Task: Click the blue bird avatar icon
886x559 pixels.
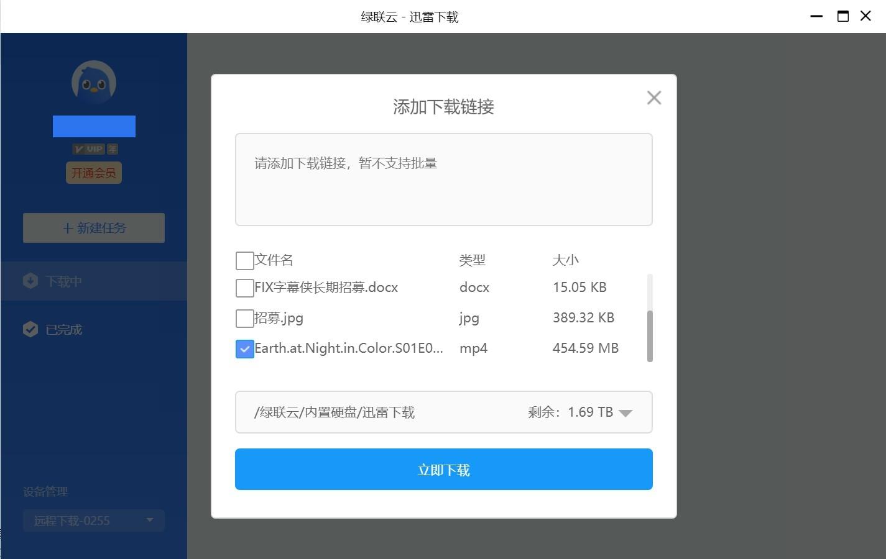Action: tap(94, 83)
